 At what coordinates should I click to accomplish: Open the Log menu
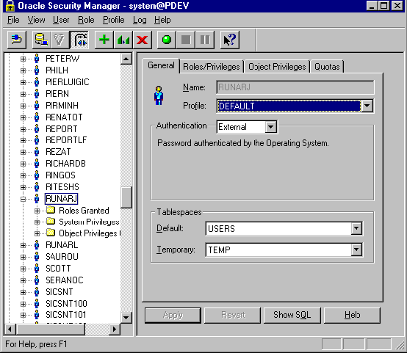(140, 20)
